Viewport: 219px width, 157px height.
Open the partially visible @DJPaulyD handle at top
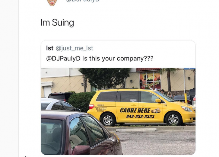pos(83,1)
